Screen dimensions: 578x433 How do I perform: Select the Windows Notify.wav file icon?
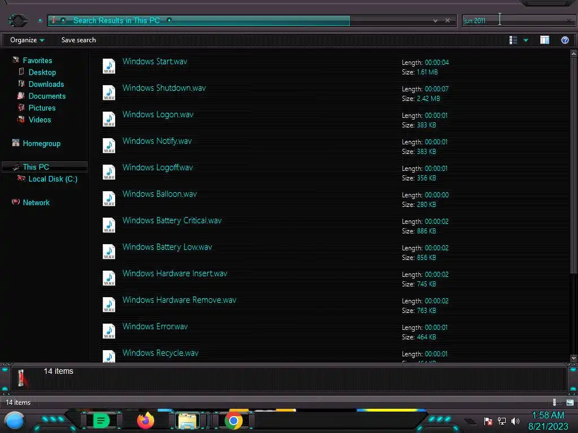(x=109, y=146)
